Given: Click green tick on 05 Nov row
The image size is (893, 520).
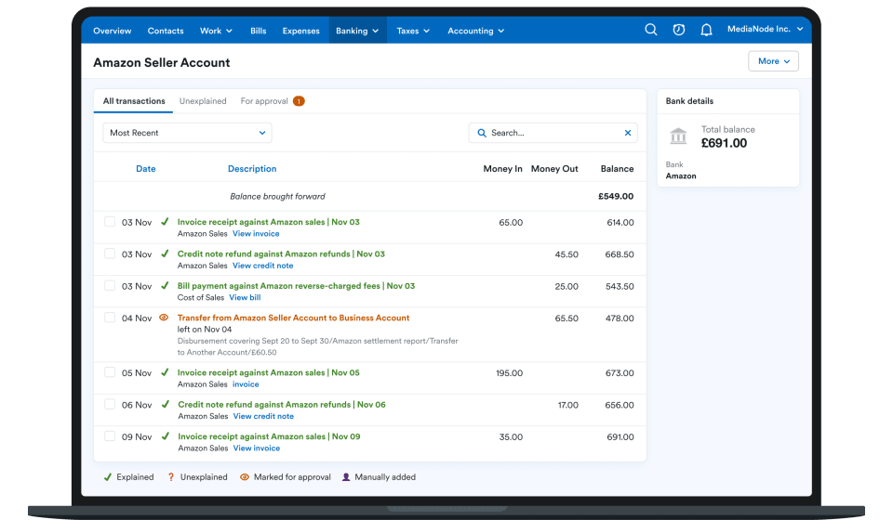Looking at the screenshot, I should [166, 372].
